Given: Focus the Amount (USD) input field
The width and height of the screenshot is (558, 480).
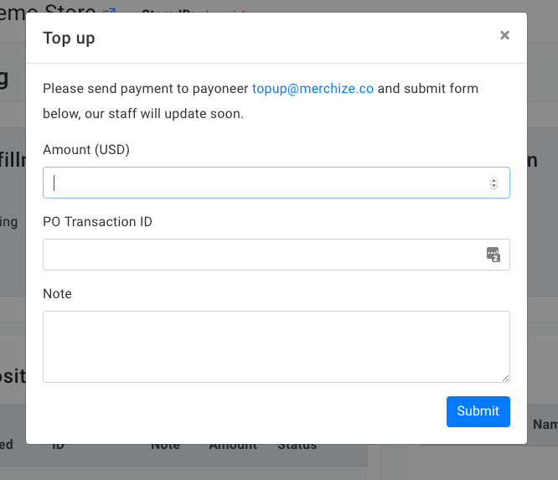Looking at the screenshot, I should 276,183.
